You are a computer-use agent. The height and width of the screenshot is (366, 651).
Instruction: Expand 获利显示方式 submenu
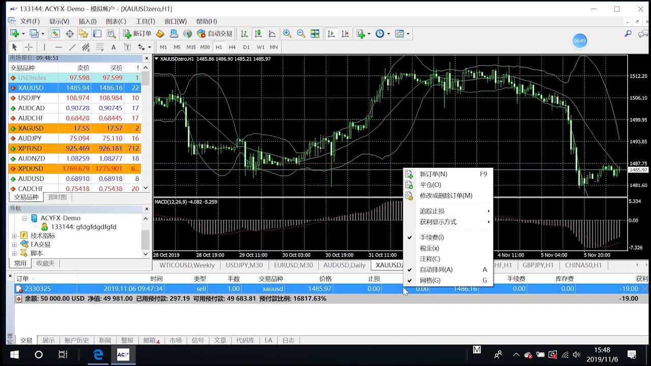[x=448, y=222]
